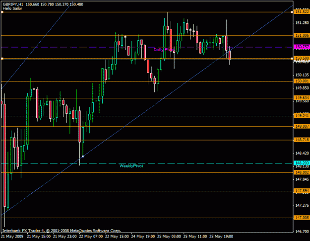Click the 22 May 07:00 time label
The image size is (310, 241).
(x=91, y=237)
